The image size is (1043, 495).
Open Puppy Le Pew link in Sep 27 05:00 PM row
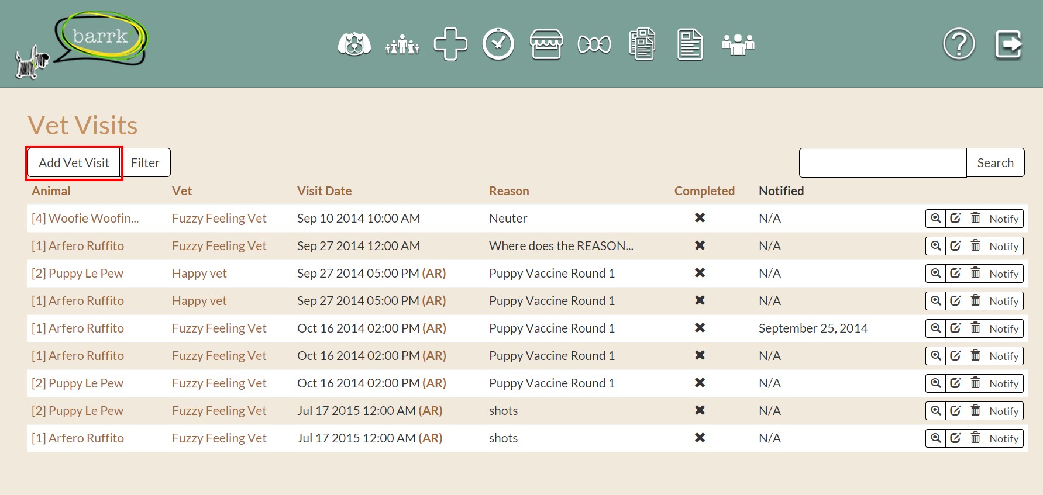tap(77, 274)
